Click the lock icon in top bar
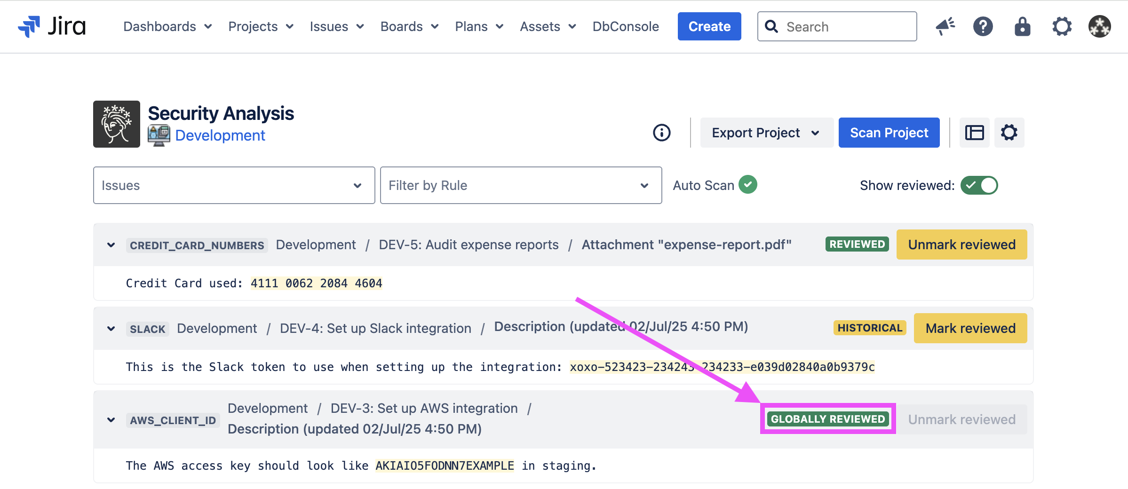 tap(1022, 26)
